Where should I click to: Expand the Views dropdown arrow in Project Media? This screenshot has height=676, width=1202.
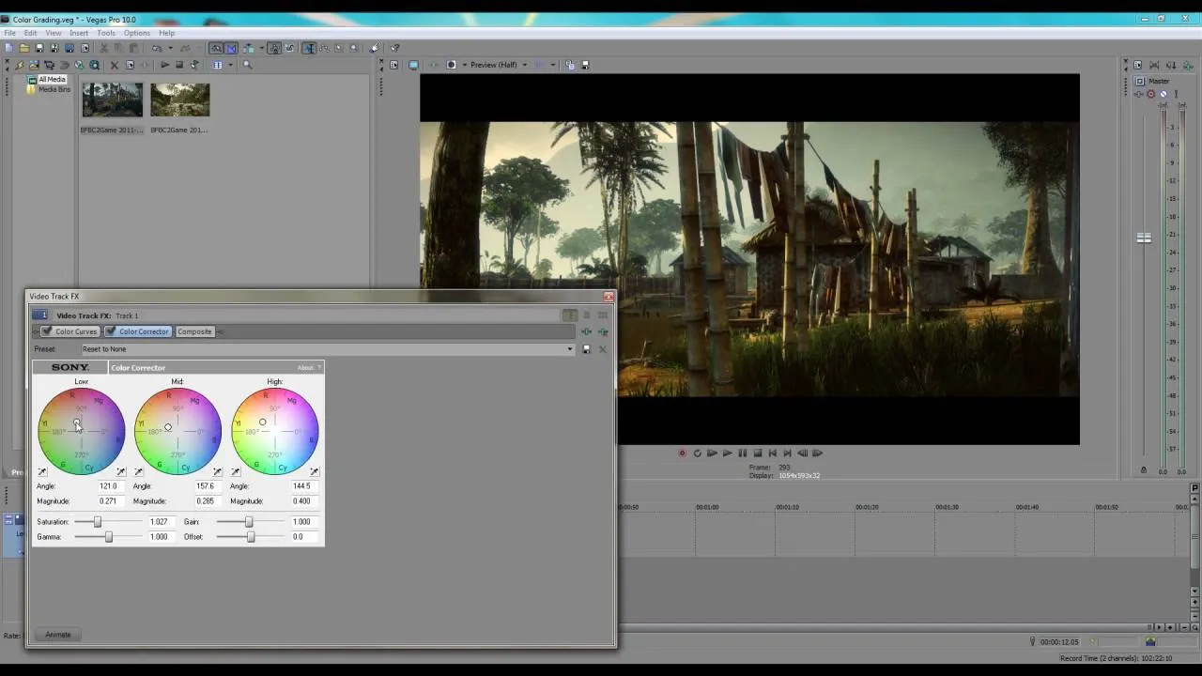tap(230, 65)
